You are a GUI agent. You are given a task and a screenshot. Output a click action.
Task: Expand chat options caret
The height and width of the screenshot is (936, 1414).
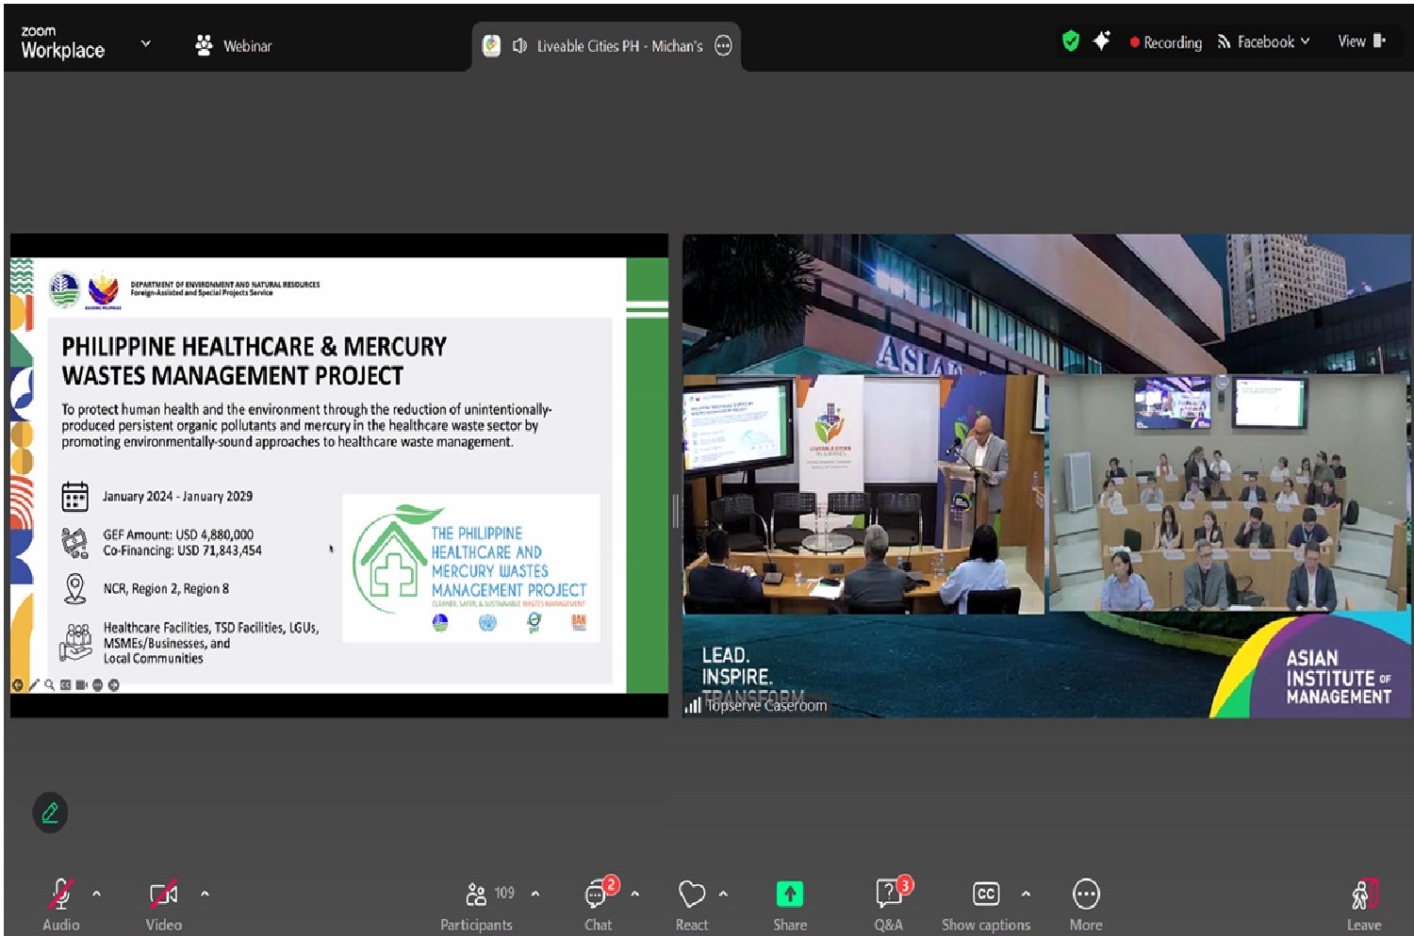pyautogui.click(x=634, y=894)
